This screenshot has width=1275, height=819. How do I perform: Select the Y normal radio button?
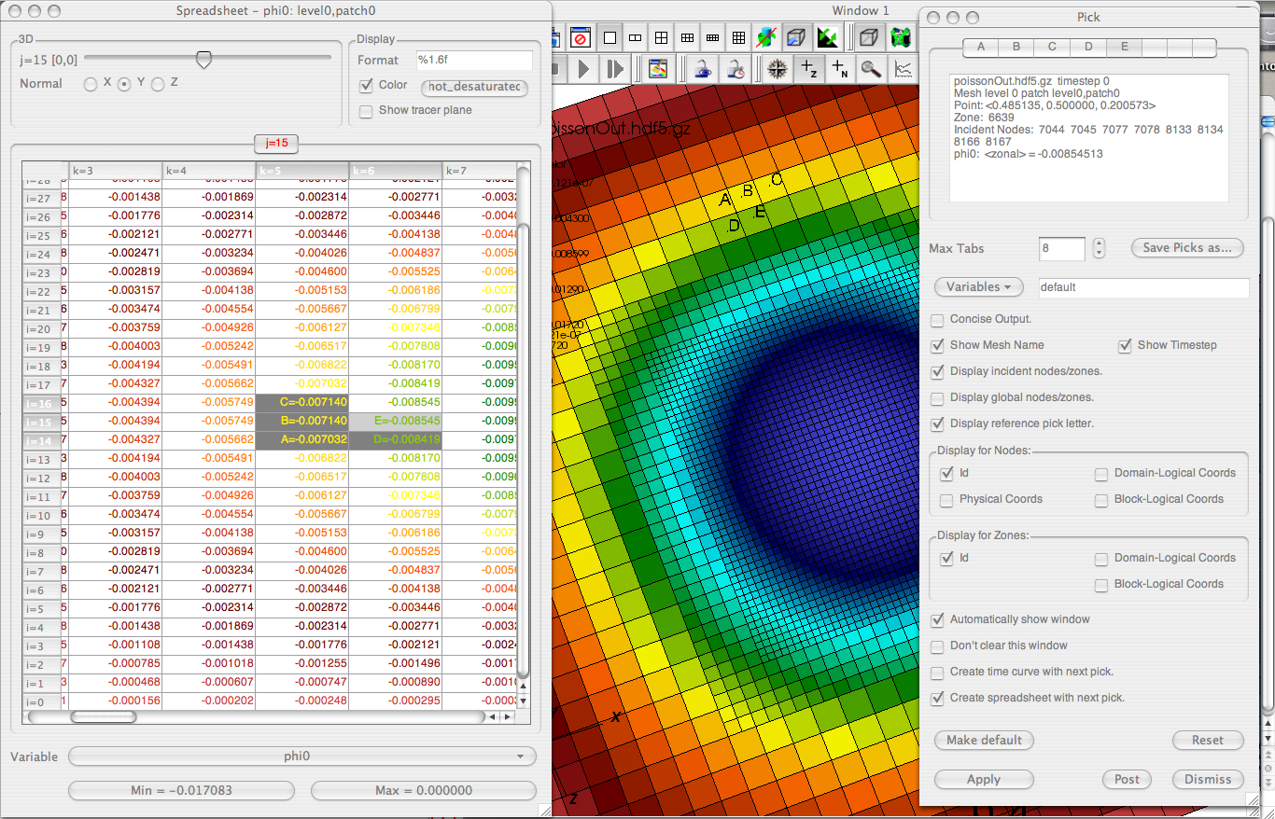tap(124, 84)
